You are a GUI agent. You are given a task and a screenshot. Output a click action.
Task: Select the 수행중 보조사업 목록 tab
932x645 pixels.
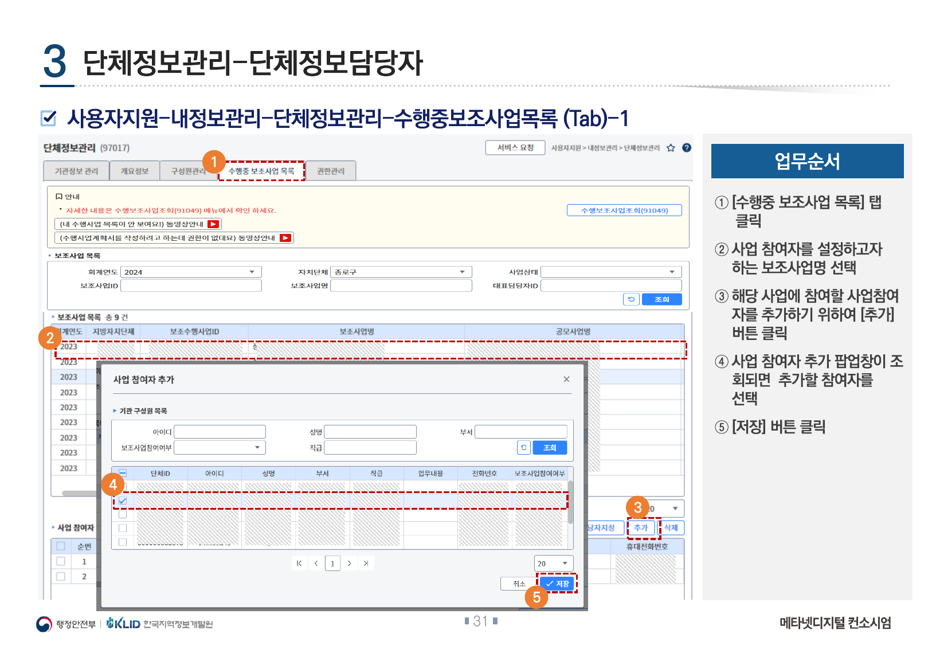(261, 171)
